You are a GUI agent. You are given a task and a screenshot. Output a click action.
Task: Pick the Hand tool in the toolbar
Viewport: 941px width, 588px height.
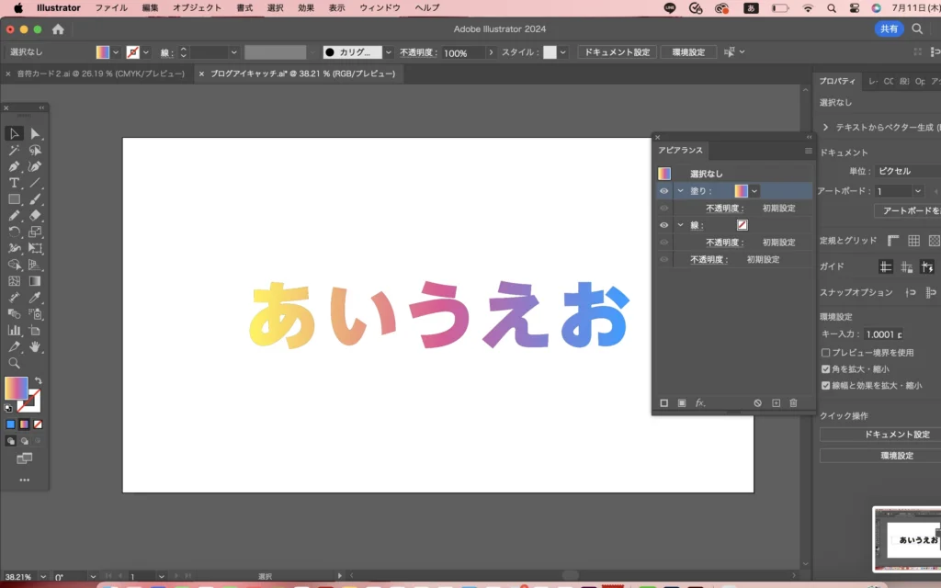tap(35, 346)
